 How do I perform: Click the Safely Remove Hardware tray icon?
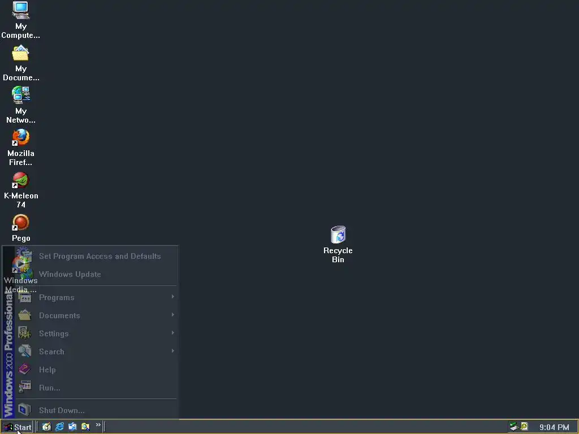pos(513,427)
